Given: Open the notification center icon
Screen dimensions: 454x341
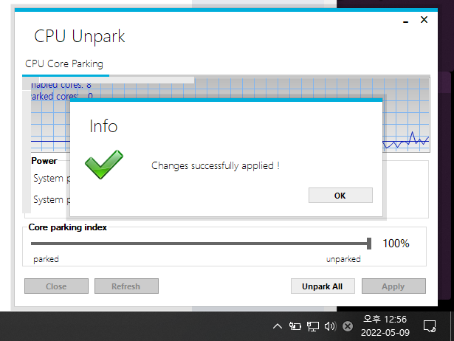Looking at the screenshot, I should coord(430,326).
